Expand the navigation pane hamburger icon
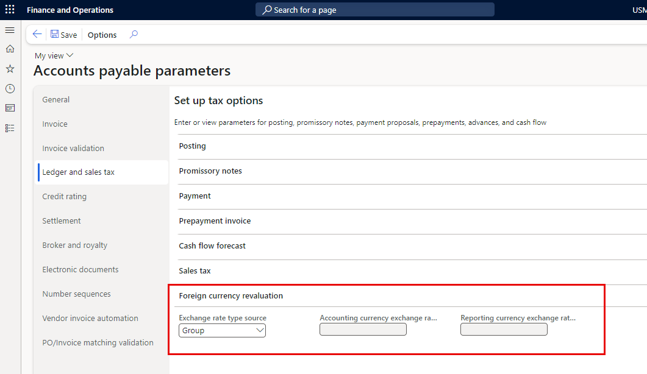The height and width of the screenshot is (374, 647). pos(10,30)
